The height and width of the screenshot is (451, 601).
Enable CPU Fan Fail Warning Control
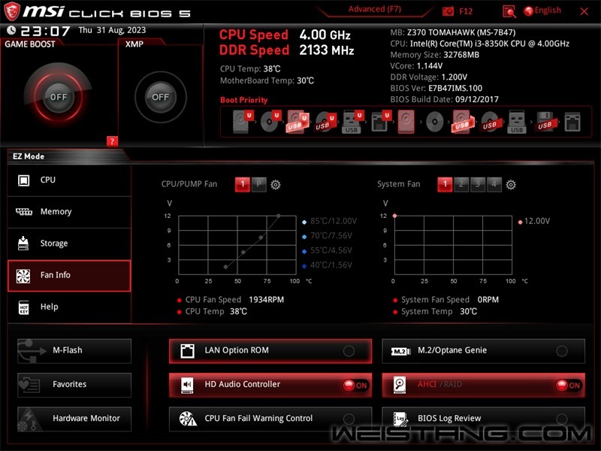coord(270,419)
